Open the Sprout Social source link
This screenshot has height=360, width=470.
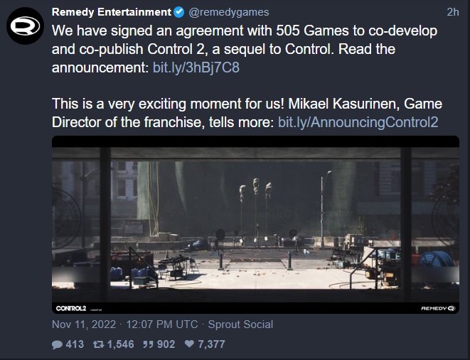(241, 324)
